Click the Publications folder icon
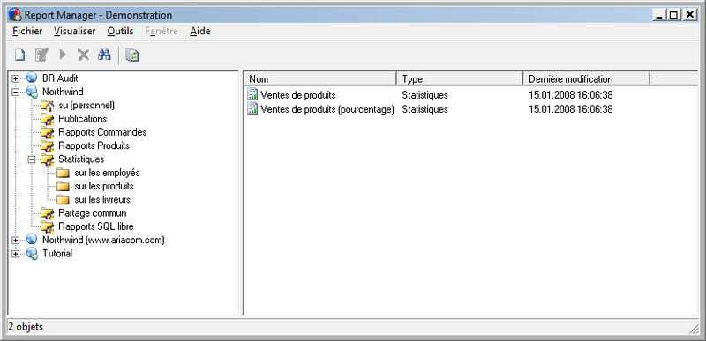The image size is (706, 341). tap(48, 119)
